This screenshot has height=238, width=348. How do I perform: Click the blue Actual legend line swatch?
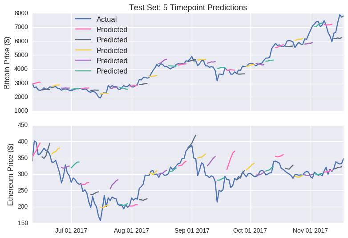83,19
